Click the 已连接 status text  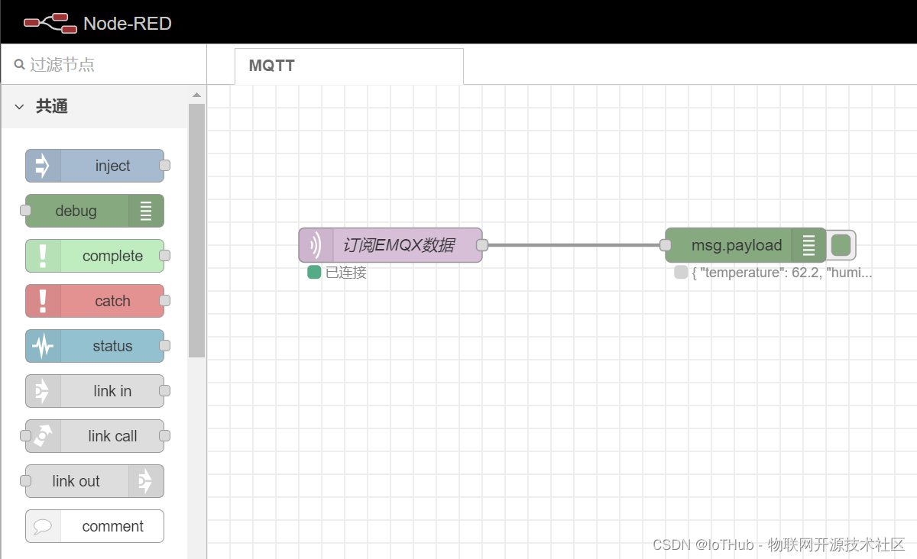point(346,273)
